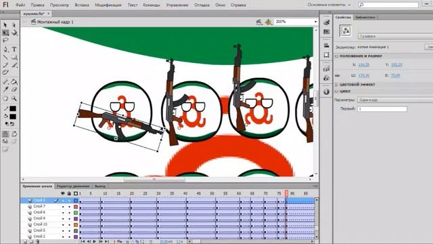Toggle outlines for all layers header

point(76,193)
